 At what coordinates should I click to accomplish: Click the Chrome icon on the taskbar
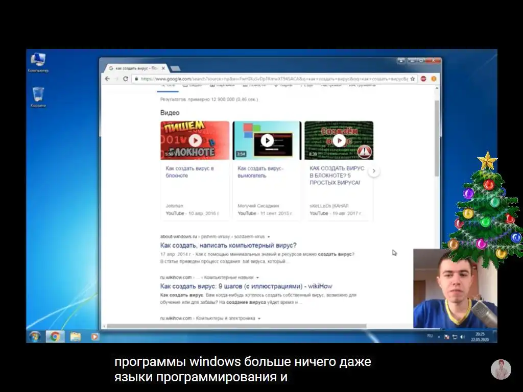point(55,337)
